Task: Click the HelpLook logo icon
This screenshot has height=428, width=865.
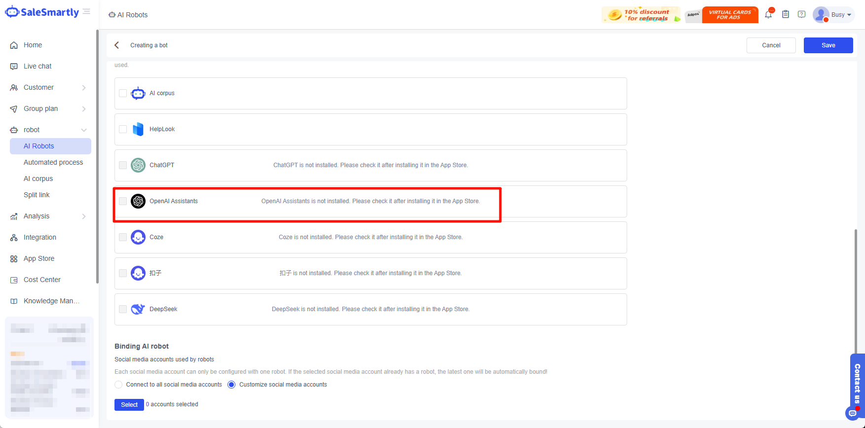Action: tap(138, 129)
